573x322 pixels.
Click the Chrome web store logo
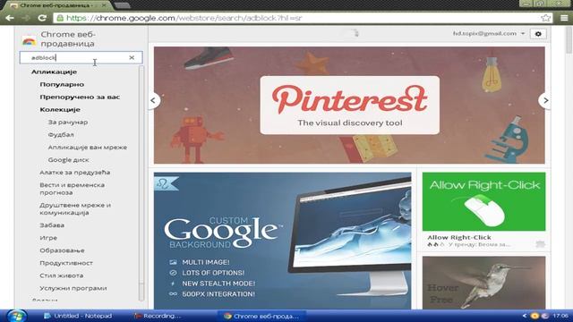coord(29,40)
